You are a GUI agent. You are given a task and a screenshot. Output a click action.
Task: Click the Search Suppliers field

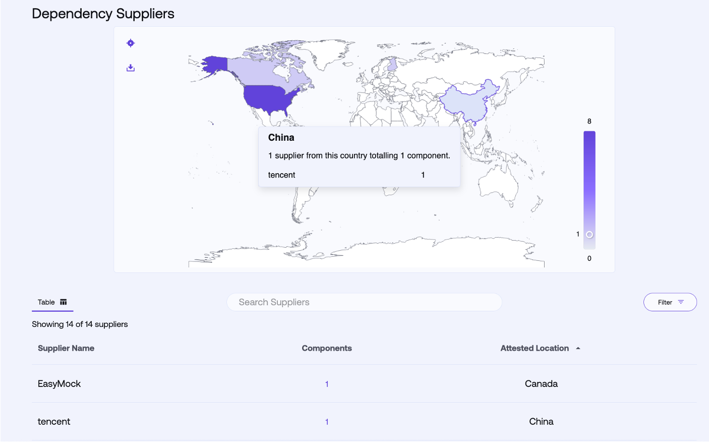[x=364, y=302]
